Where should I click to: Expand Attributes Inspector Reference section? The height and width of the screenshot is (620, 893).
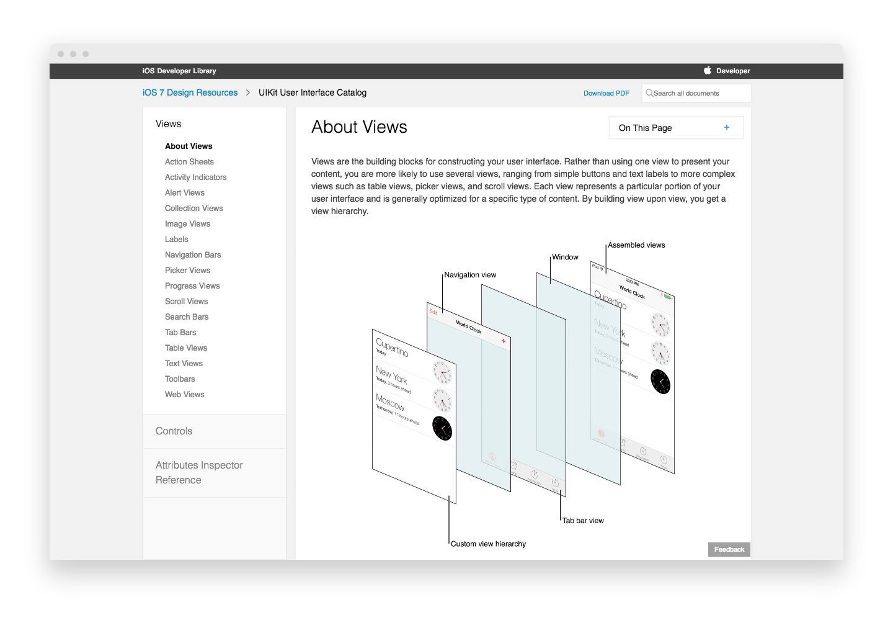pyautogui.click(x=198, y=472)
